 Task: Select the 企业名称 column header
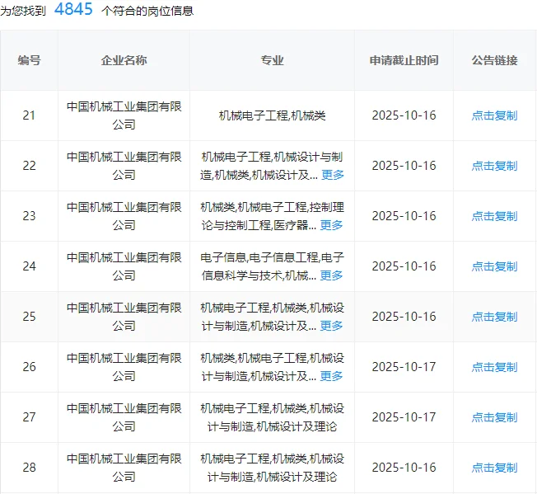point(124,60)
